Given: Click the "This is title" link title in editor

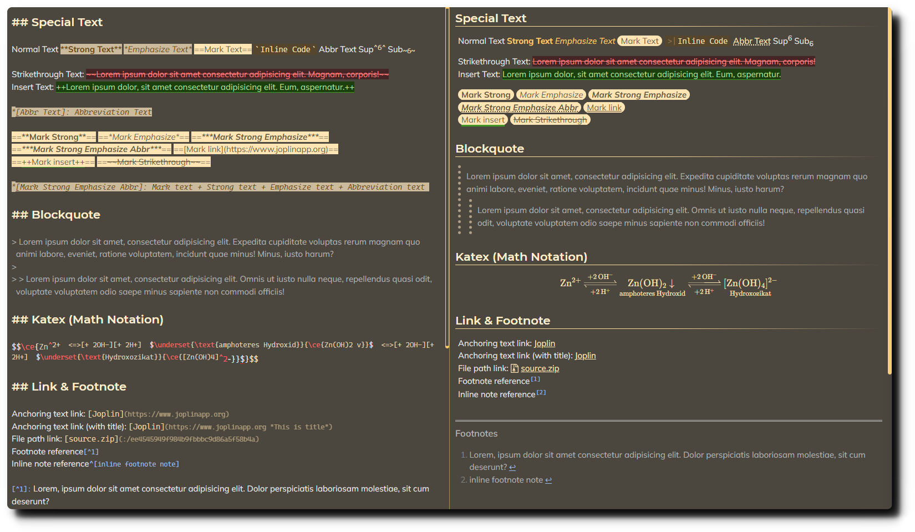Looking at the screenshot, I should pyautogui.click(x=299, y=427).
